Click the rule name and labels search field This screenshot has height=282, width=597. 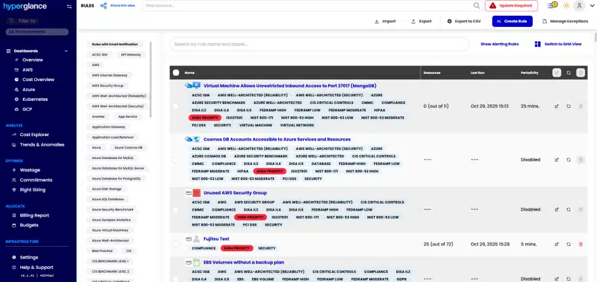click(320, 44)
